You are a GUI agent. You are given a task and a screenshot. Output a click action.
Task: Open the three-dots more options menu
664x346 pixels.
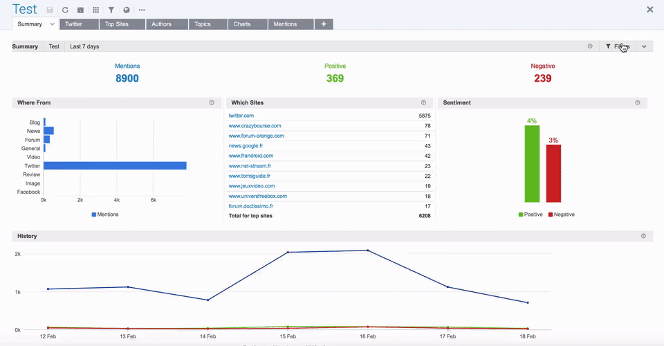142,10
